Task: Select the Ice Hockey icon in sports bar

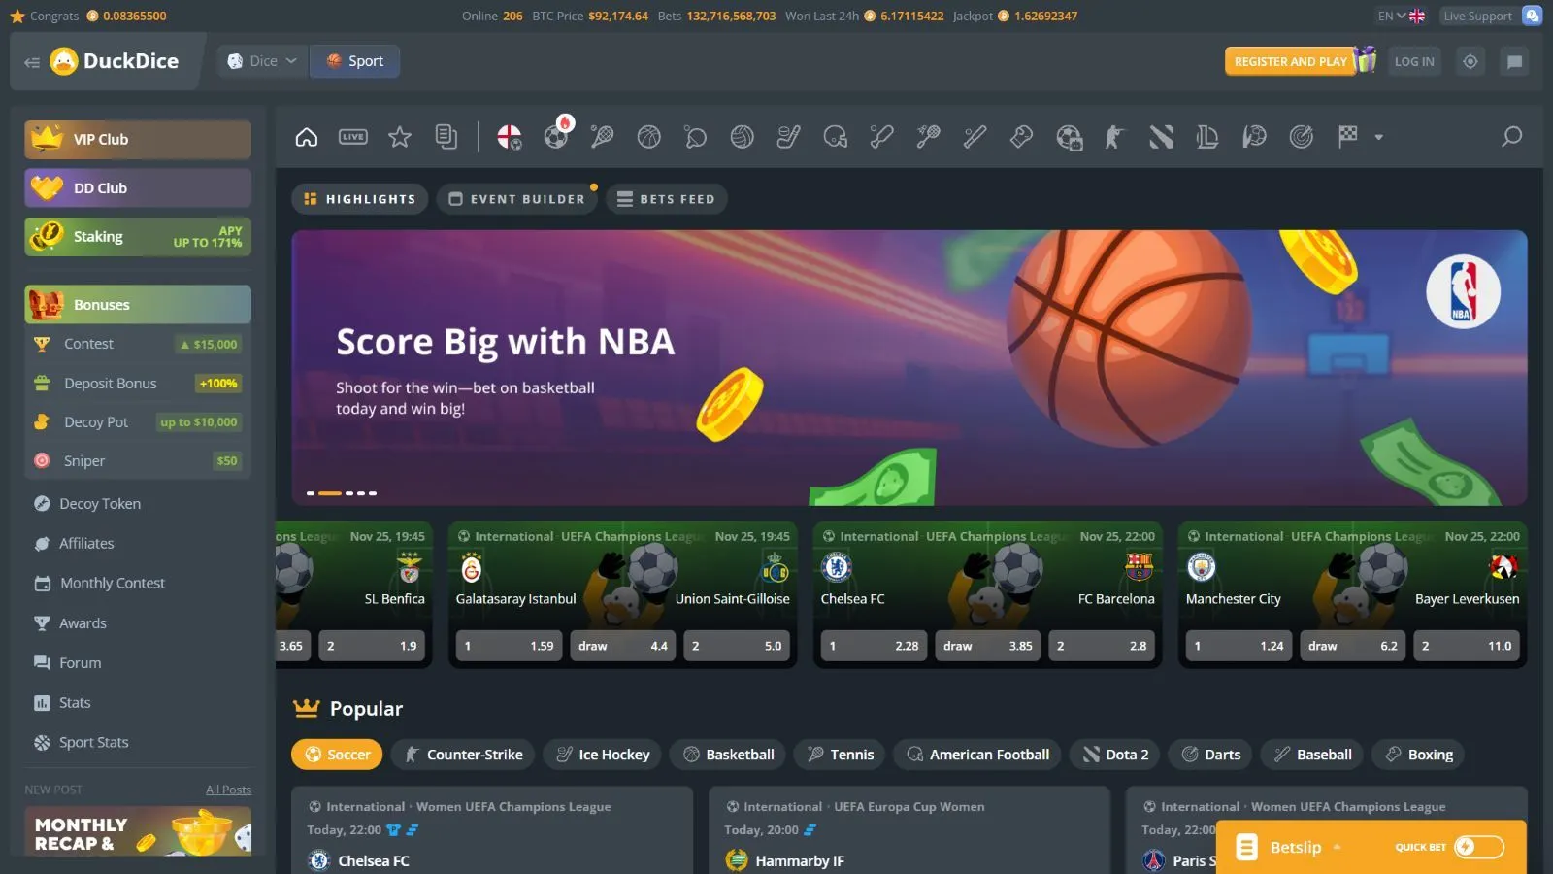Action: tap(789, 137)
